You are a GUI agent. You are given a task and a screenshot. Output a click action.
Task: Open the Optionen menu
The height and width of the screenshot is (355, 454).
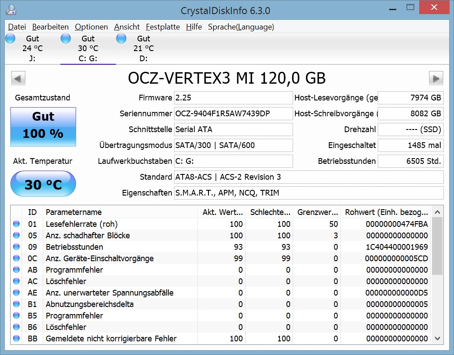(91, 27)
